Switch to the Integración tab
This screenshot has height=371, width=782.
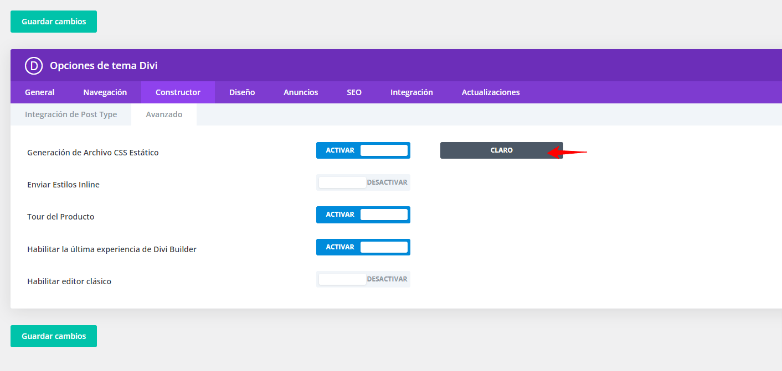(x=411, y=92)
